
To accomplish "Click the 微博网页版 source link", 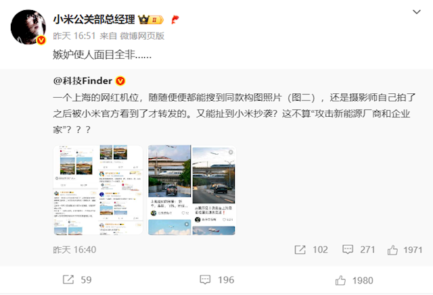I will [142, 36].
